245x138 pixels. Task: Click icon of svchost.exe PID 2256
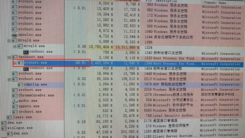[x=15, y=90]
